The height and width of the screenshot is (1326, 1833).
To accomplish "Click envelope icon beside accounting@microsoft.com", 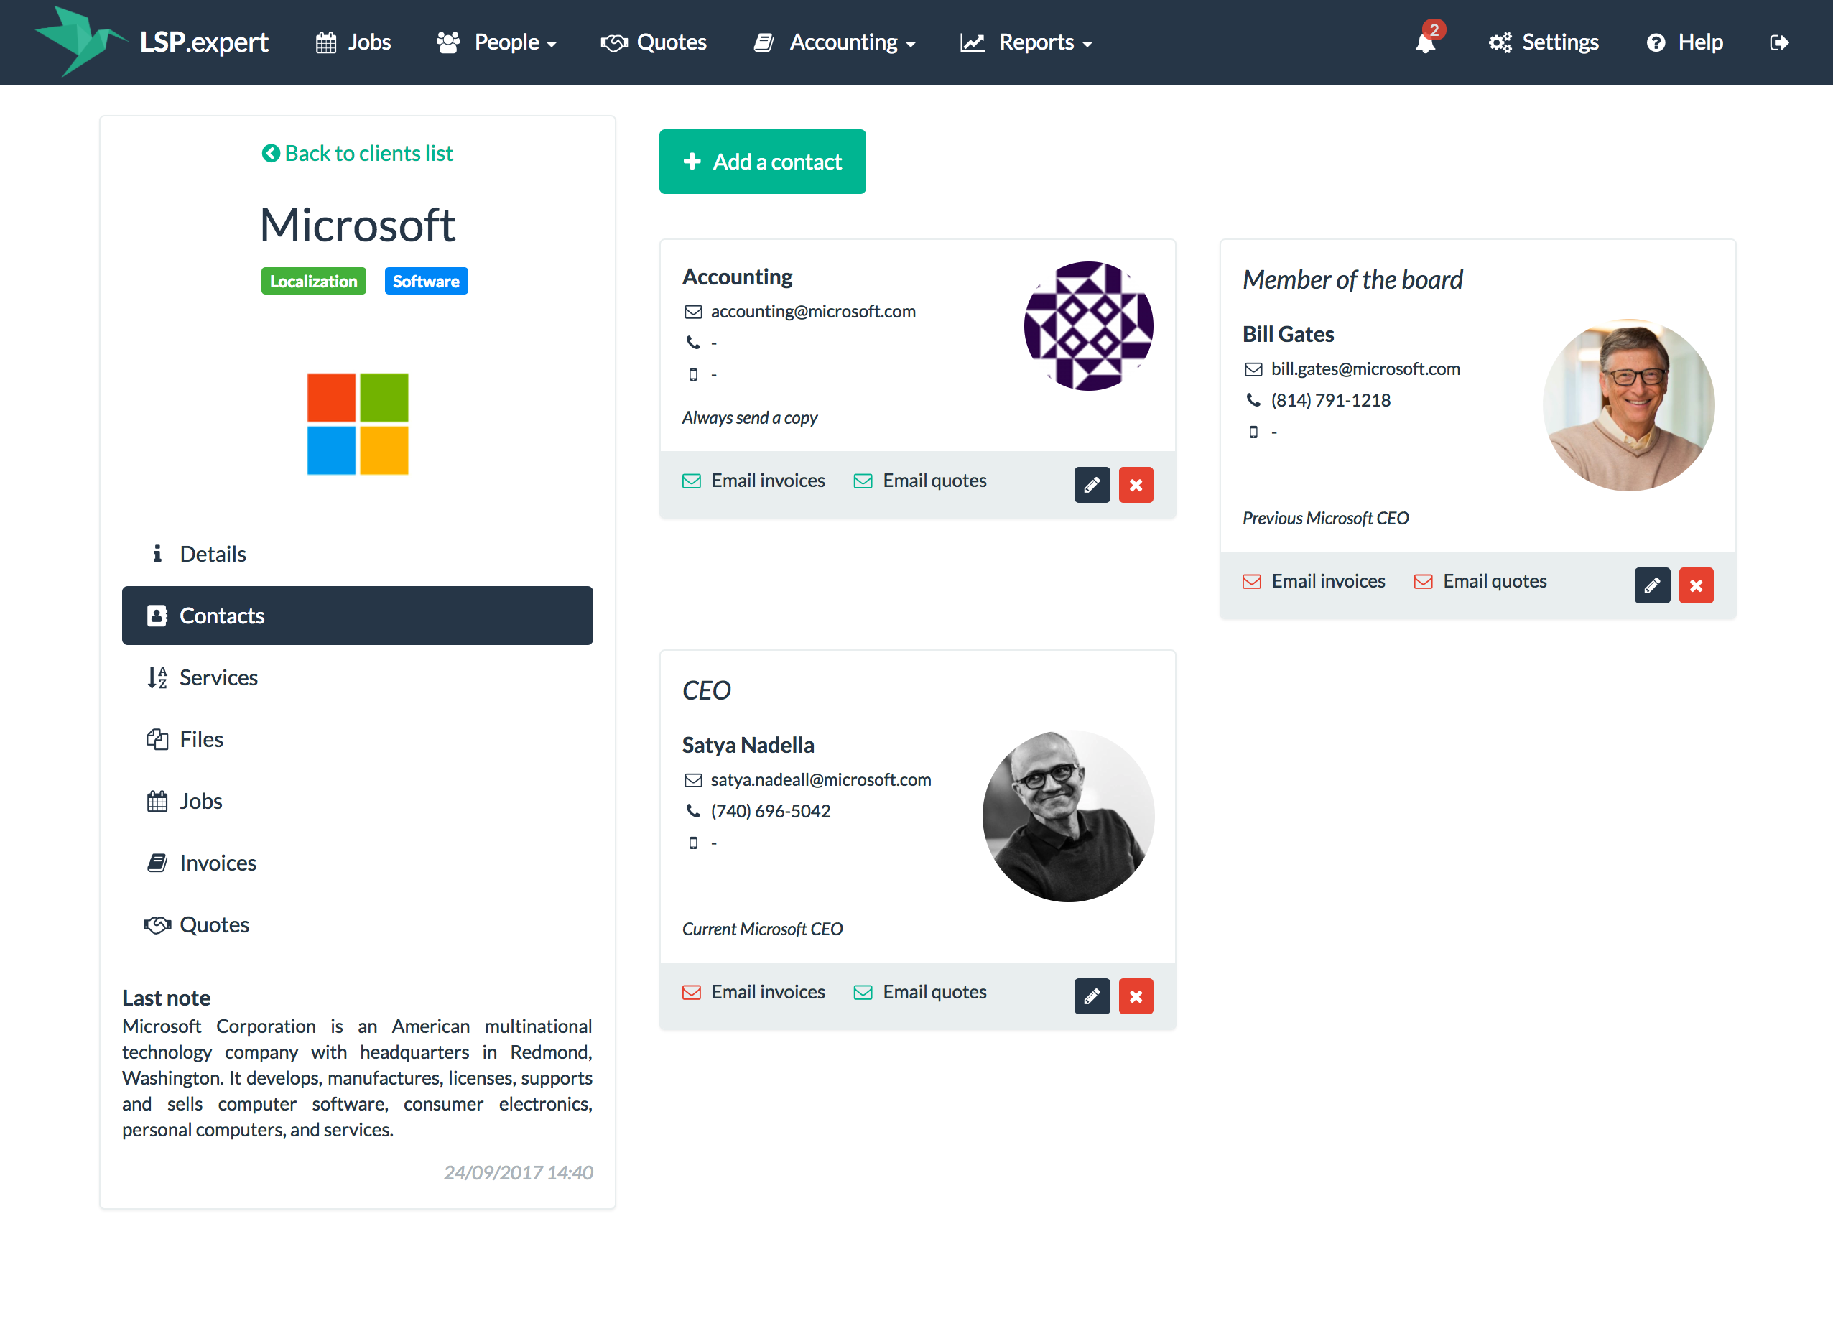I will 692,312.
